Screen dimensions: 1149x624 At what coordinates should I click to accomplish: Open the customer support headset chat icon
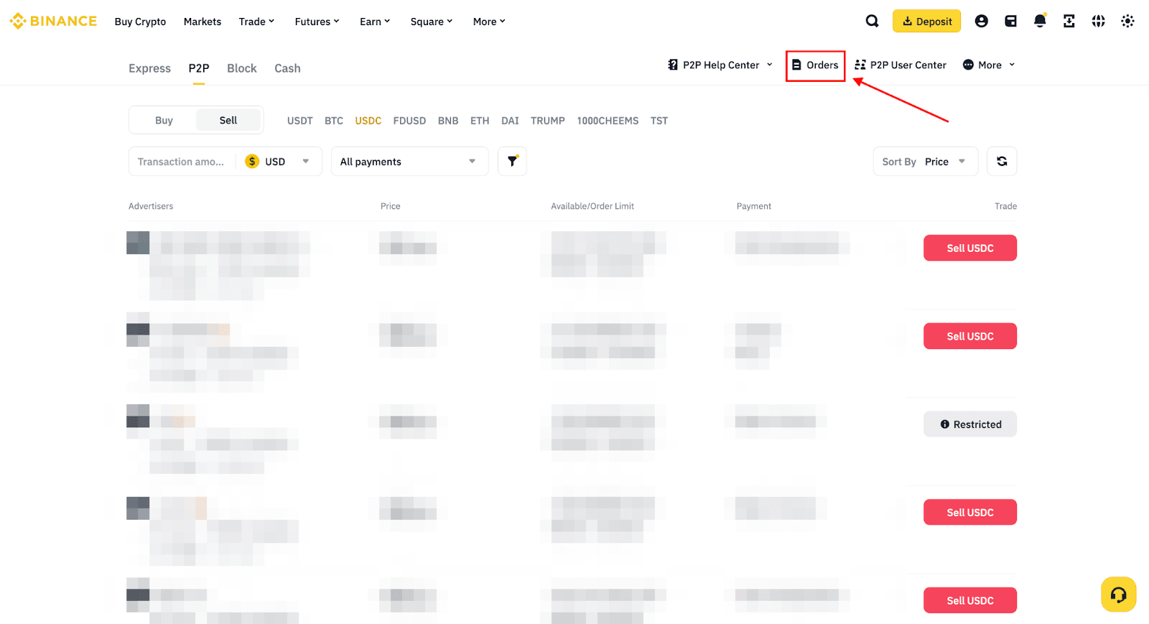(1118, 595)
